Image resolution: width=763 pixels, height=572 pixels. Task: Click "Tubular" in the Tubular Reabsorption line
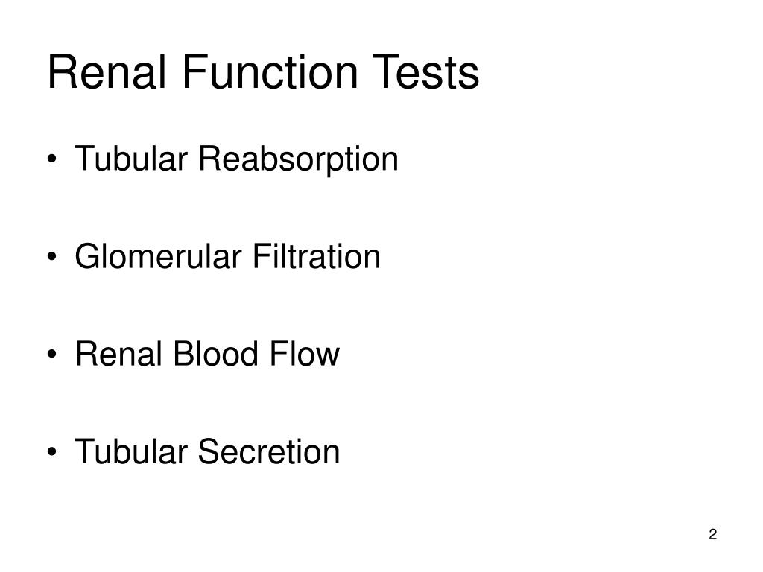131,159
